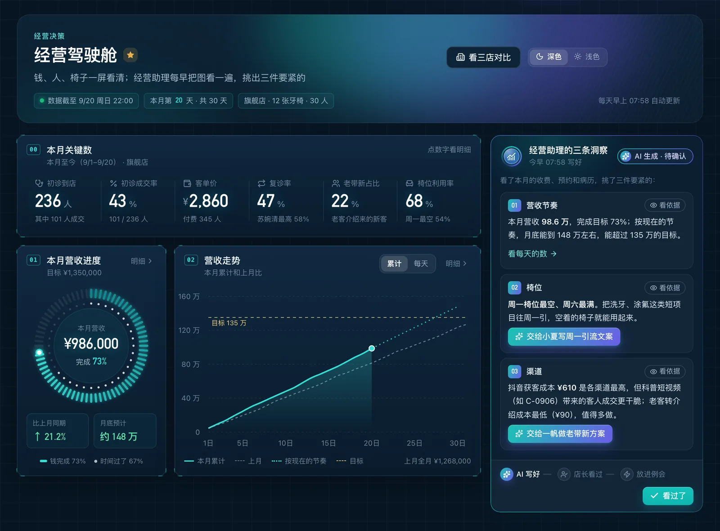Click the AI 写好 sparkle step icon
This screenshot has height=531, width=720.
tap(507, 474)
